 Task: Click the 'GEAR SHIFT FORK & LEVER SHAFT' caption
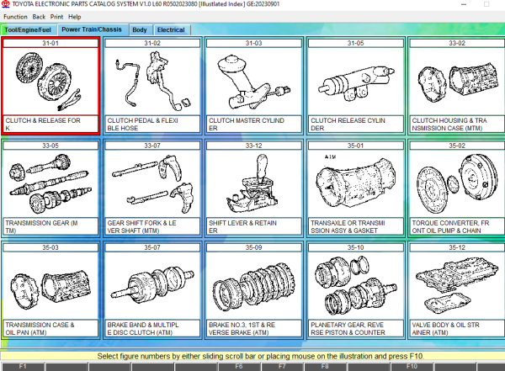[152, 226]
